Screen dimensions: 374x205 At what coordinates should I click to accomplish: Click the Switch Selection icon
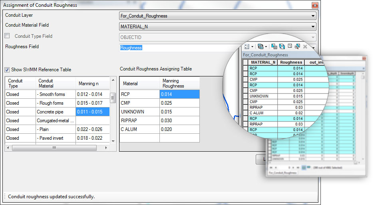pyautogui.click(x=282, y=47)
